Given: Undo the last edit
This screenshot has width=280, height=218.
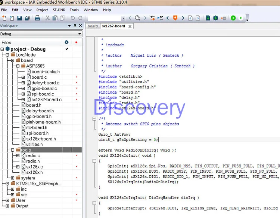Looking at the screenshot, I should tap(72, 18).
